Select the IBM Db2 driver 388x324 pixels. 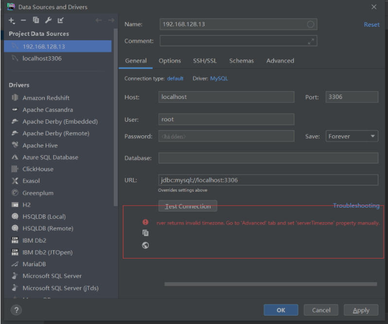click(34, 241)
